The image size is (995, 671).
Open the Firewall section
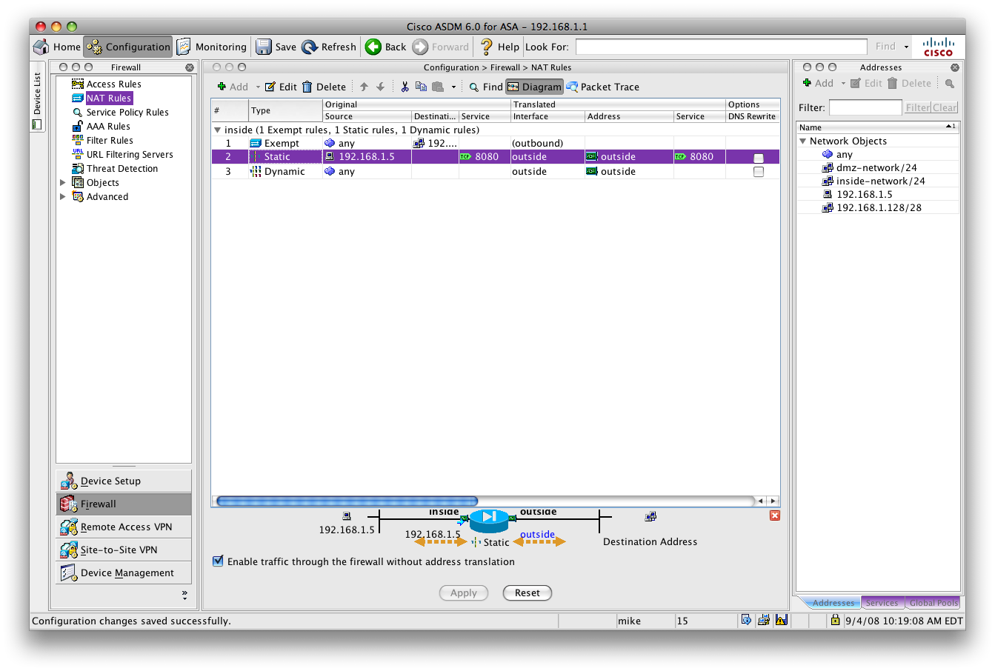[124, 504]
